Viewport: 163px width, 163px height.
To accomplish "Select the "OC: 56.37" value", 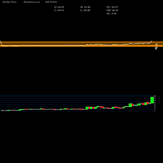I will coord(112,7).
